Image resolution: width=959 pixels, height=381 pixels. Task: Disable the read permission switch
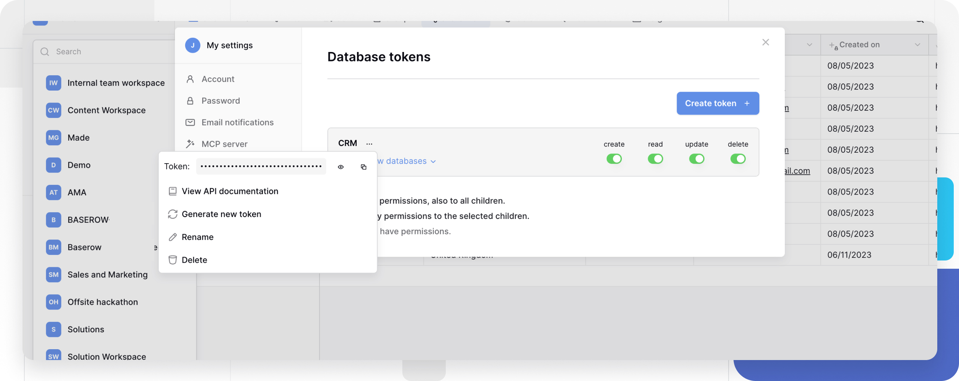click(x=655, y=159)
